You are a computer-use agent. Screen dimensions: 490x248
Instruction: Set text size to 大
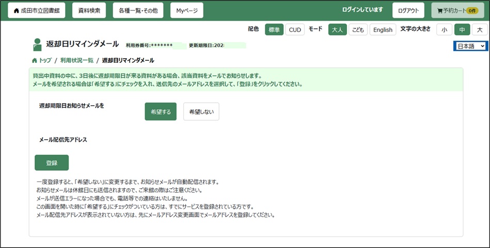click(480, 30)
